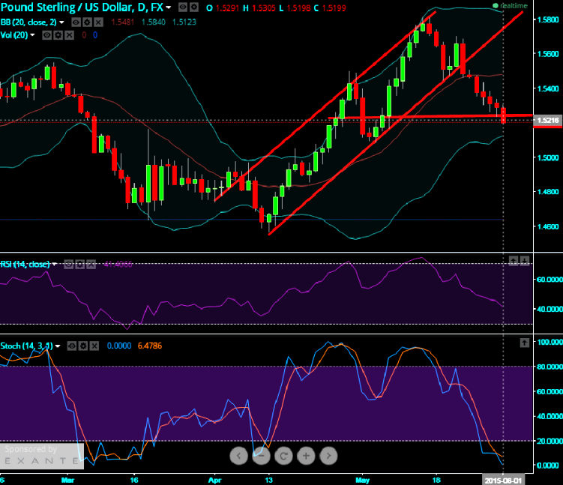Click the BB lower value 1.5123
This screenshot has width=563, height=485.
(x=184, y=22)
